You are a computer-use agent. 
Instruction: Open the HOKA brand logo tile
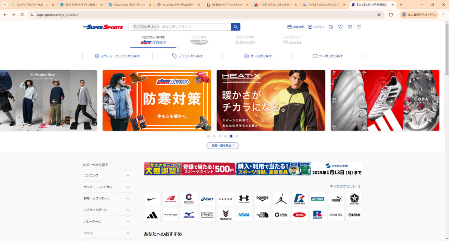244,215
